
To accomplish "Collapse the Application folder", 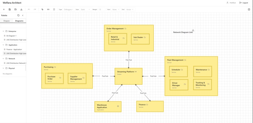I will (3, 45).
